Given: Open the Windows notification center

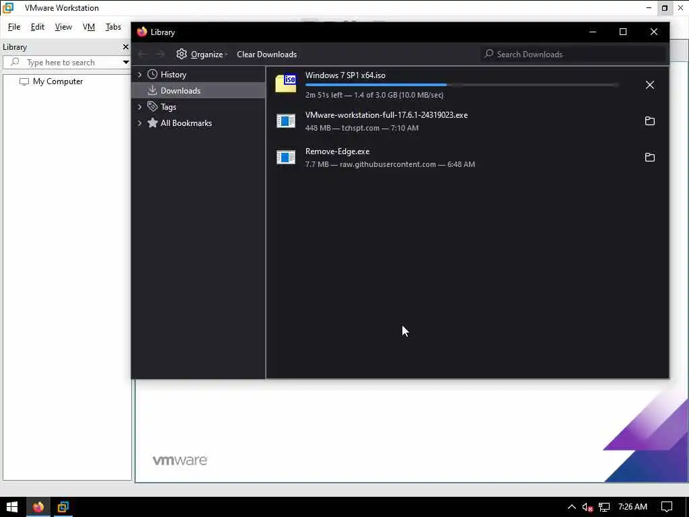Looking at the screenshot, I should 667,507.
